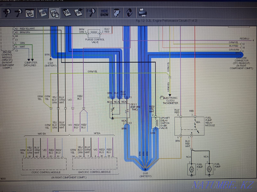257x192 pixels.
Task: Click the "FUEL PUMP 1" label
Action: point(200,167)
